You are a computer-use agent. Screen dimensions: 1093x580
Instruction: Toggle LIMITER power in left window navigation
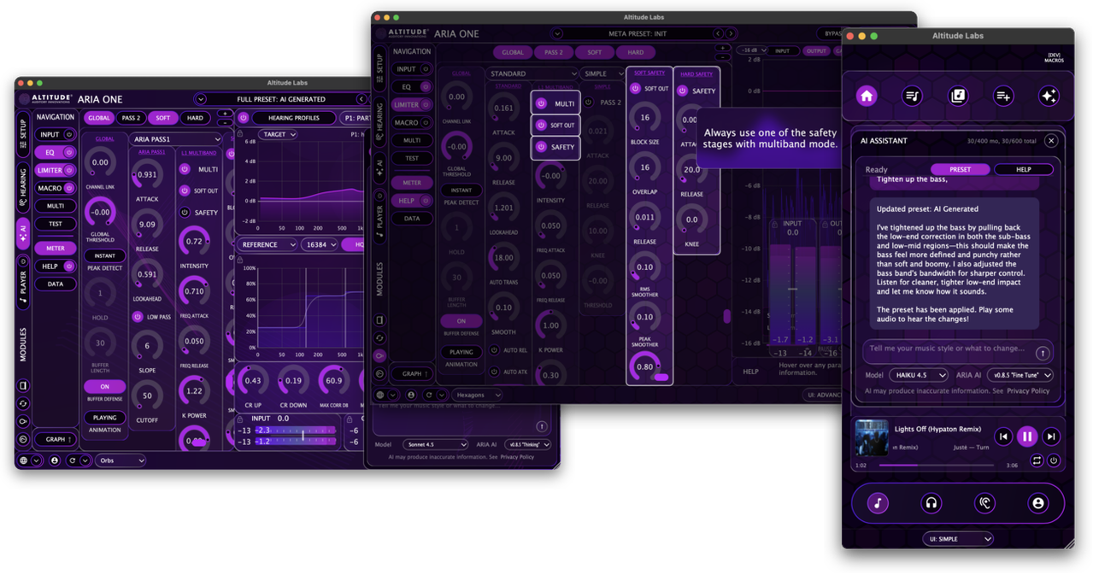tap(69, 170)
